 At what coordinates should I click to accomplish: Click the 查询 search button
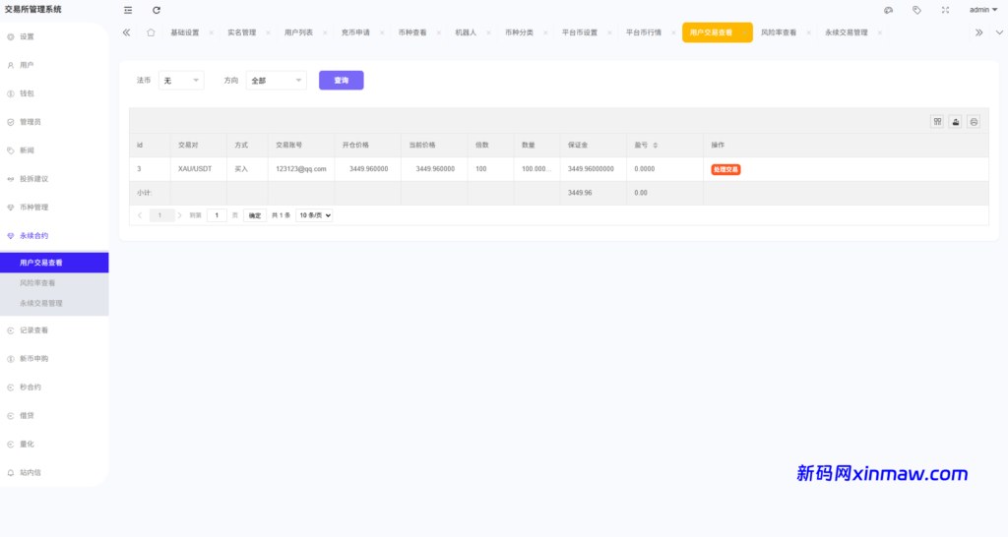tap(342, 81)
